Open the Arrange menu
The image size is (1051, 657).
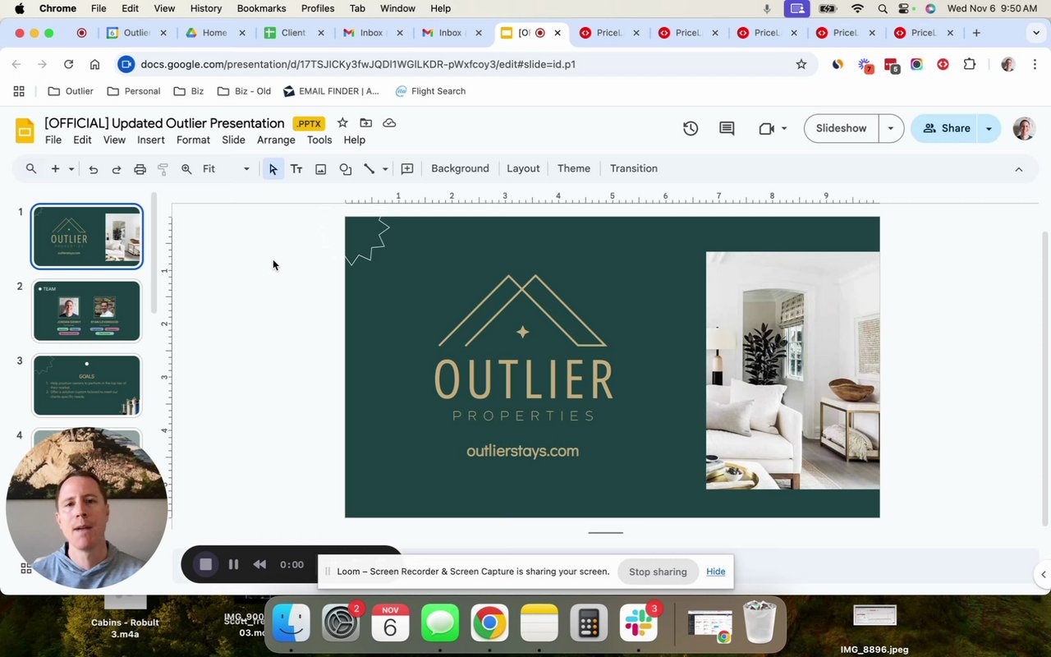(276, 140)
